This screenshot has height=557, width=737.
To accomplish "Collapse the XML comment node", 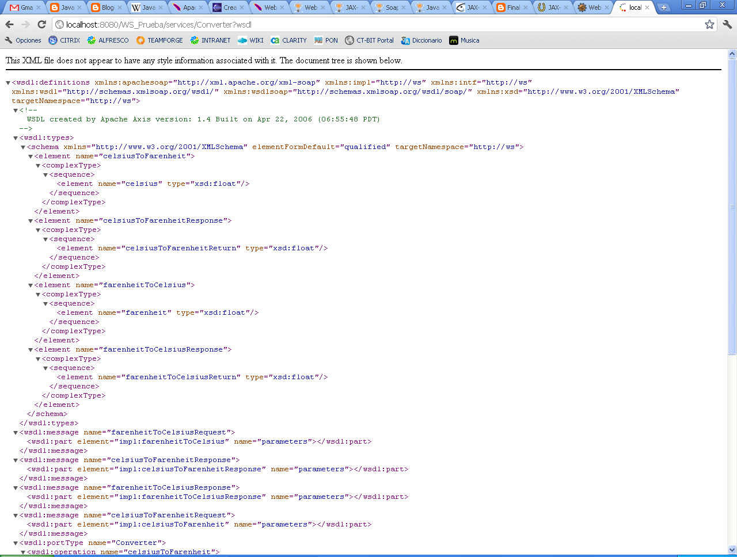I will [16, 110].
